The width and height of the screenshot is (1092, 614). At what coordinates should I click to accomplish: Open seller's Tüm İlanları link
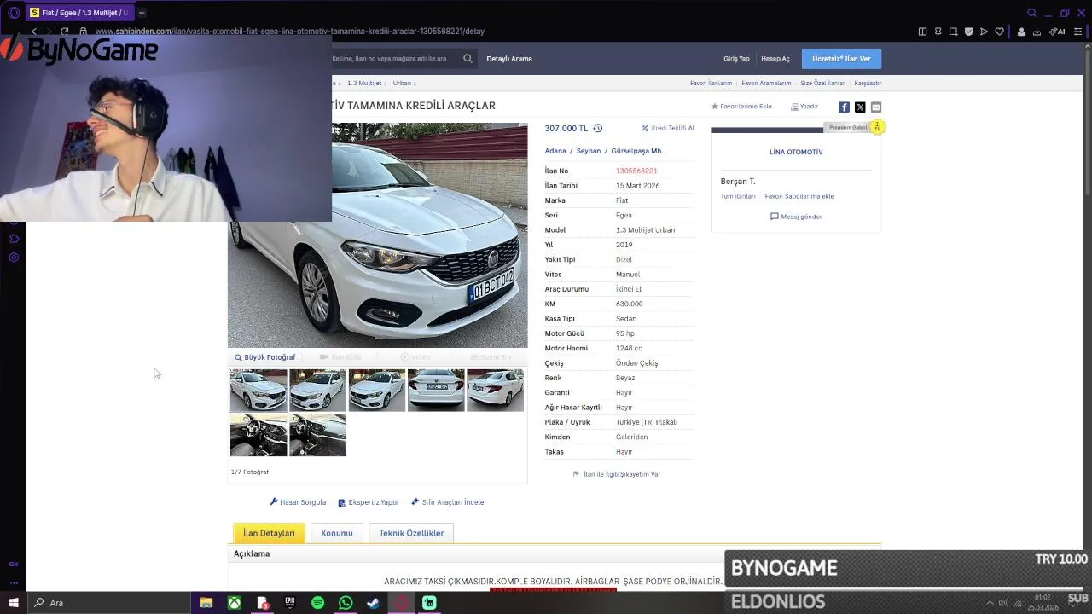[738, 196]
